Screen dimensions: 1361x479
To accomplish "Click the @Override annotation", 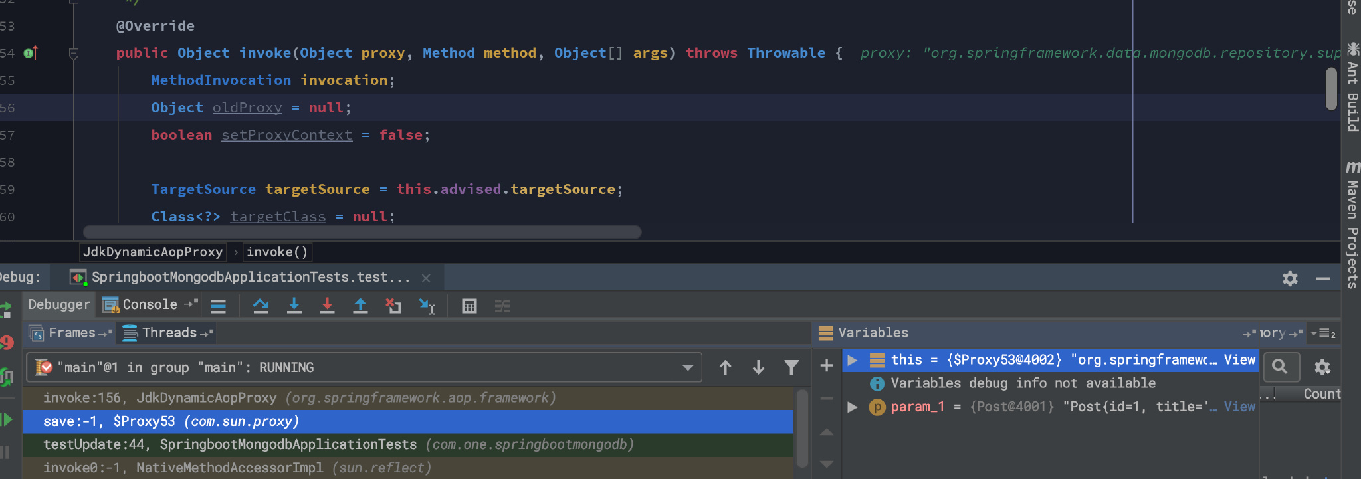I will tap(156, 26).
